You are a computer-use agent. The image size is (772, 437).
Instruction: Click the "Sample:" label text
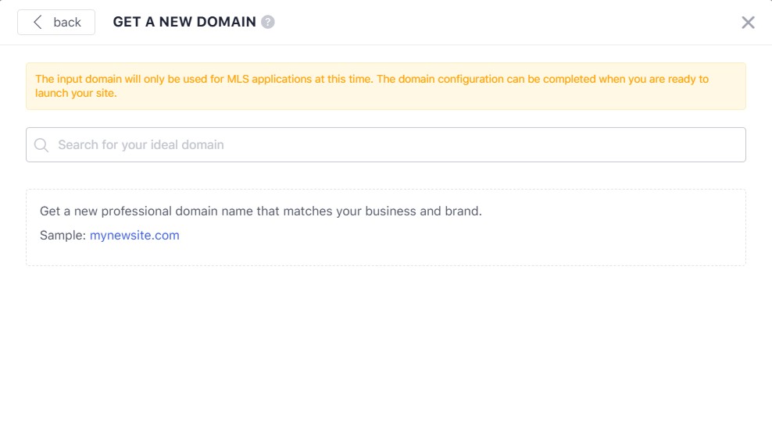[x=63, y=235]
